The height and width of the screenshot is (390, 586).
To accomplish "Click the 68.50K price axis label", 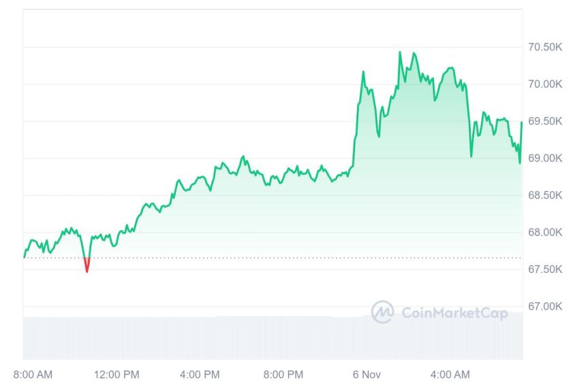I will [544, 195].
